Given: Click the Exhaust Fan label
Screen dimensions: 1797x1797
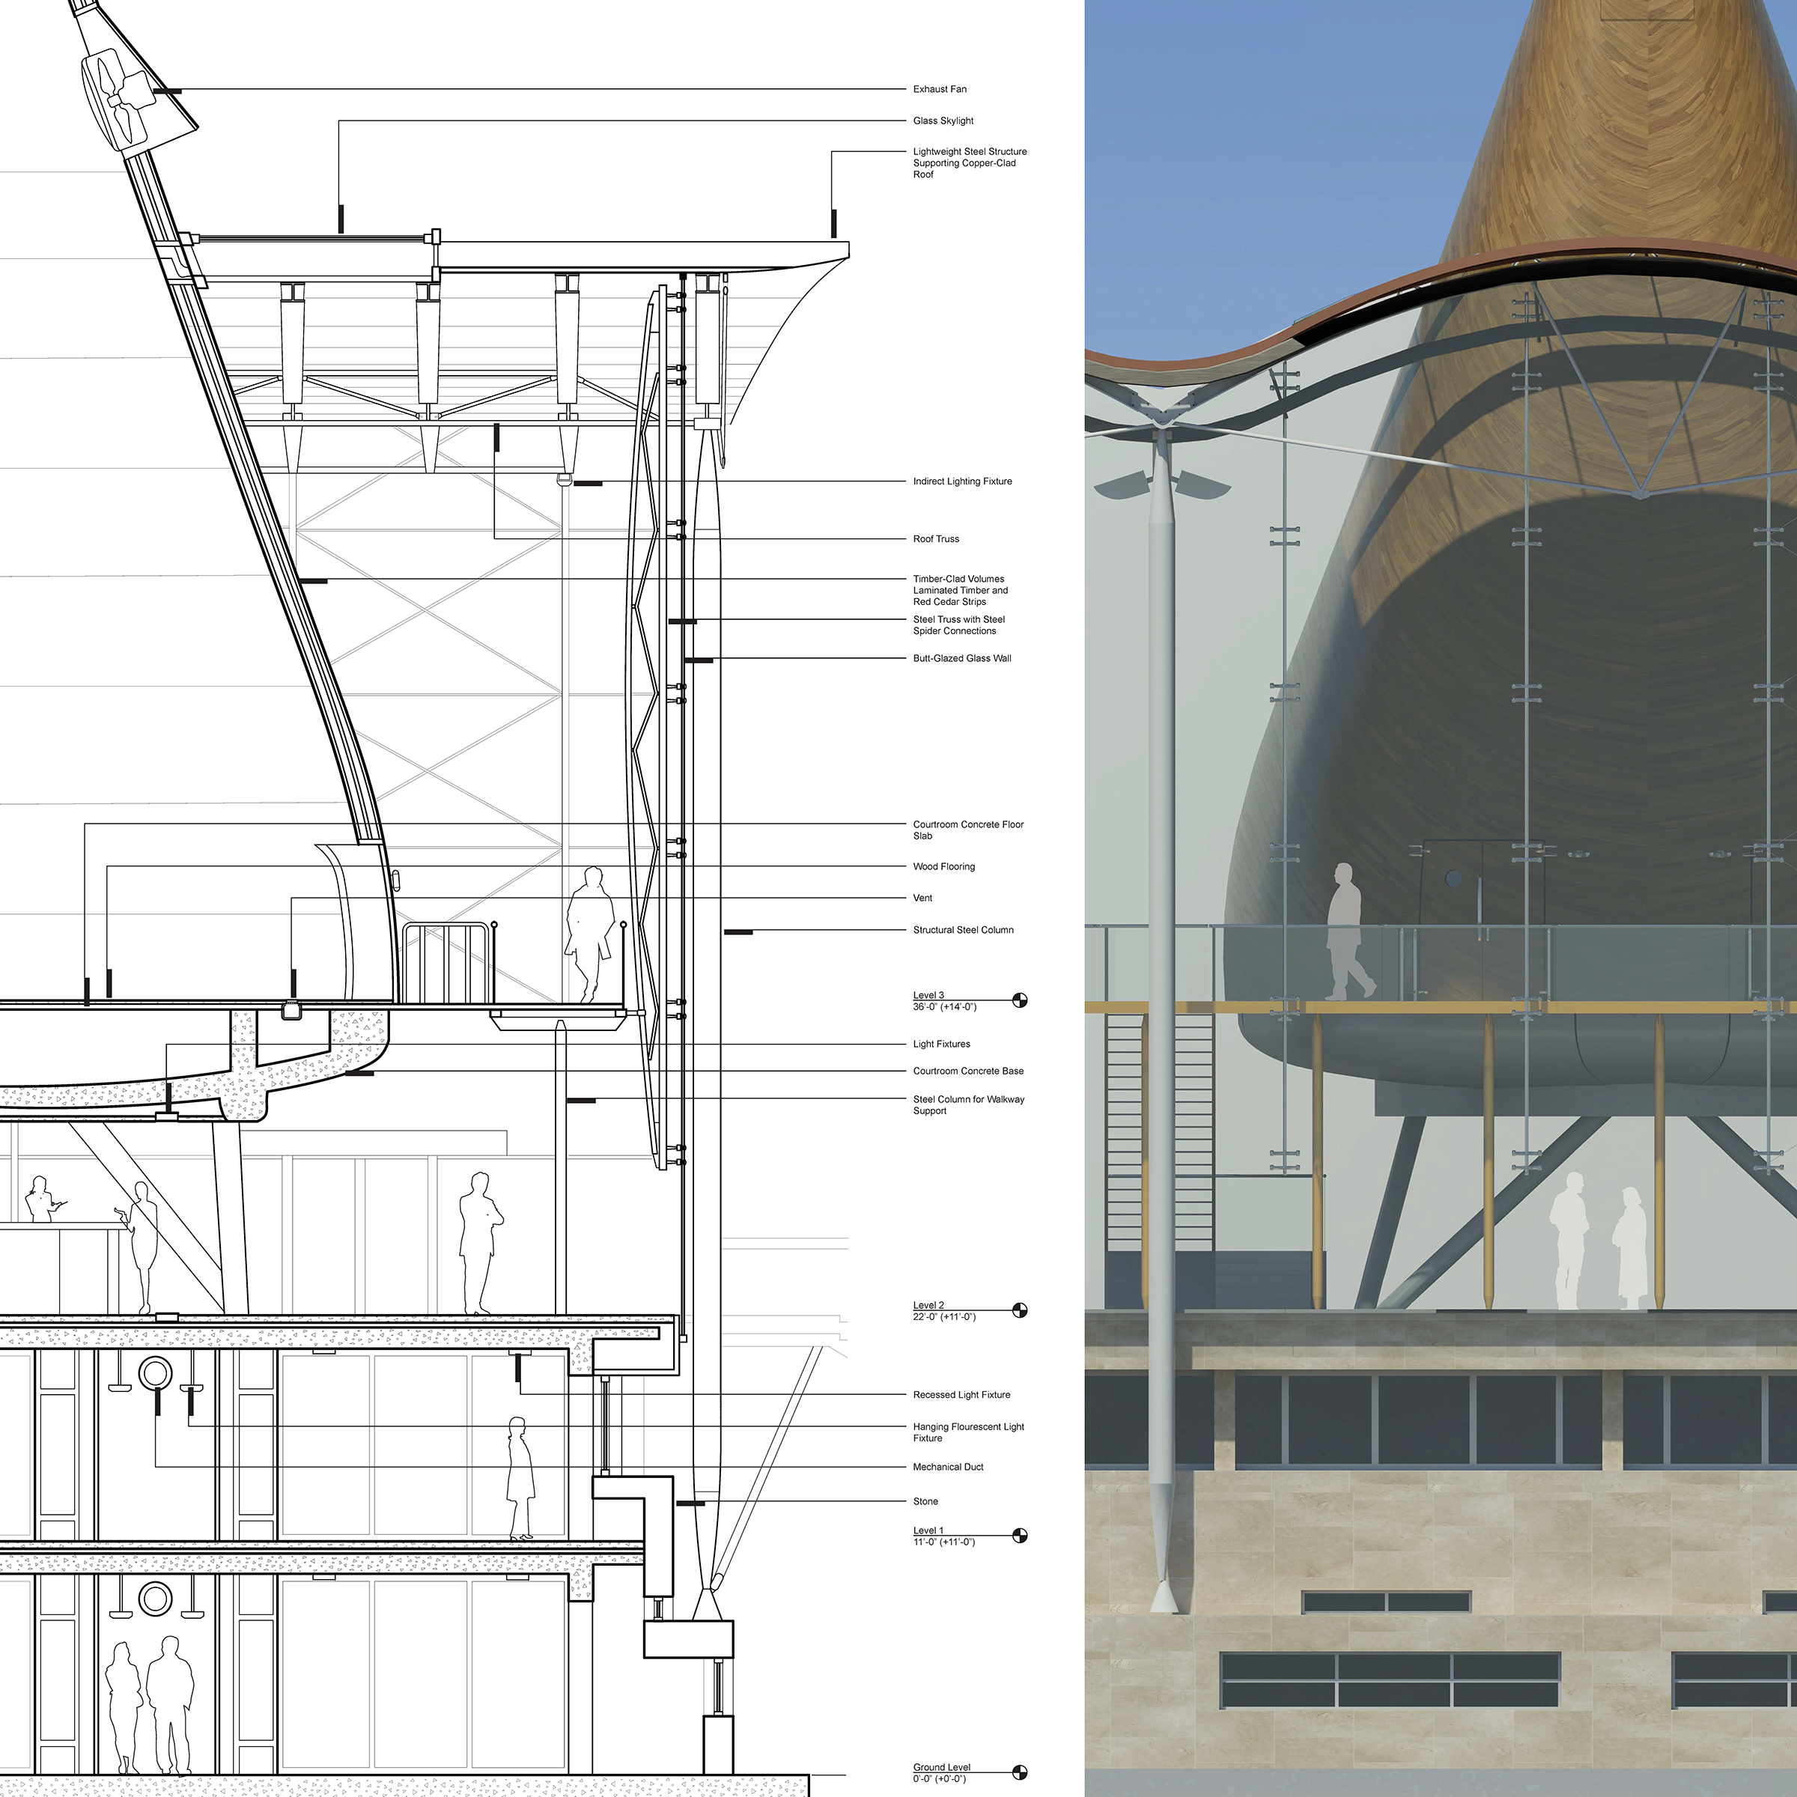Looking at the screenshot, I should (940, 89).
